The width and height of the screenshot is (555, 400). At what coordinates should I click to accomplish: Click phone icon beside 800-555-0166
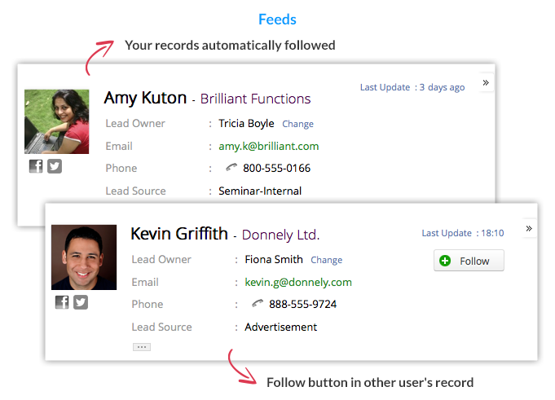(x=231, y=167)
